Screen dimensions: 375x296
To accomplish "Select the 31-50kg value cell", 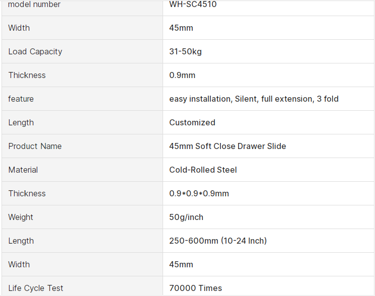I will tap(185, 51).
